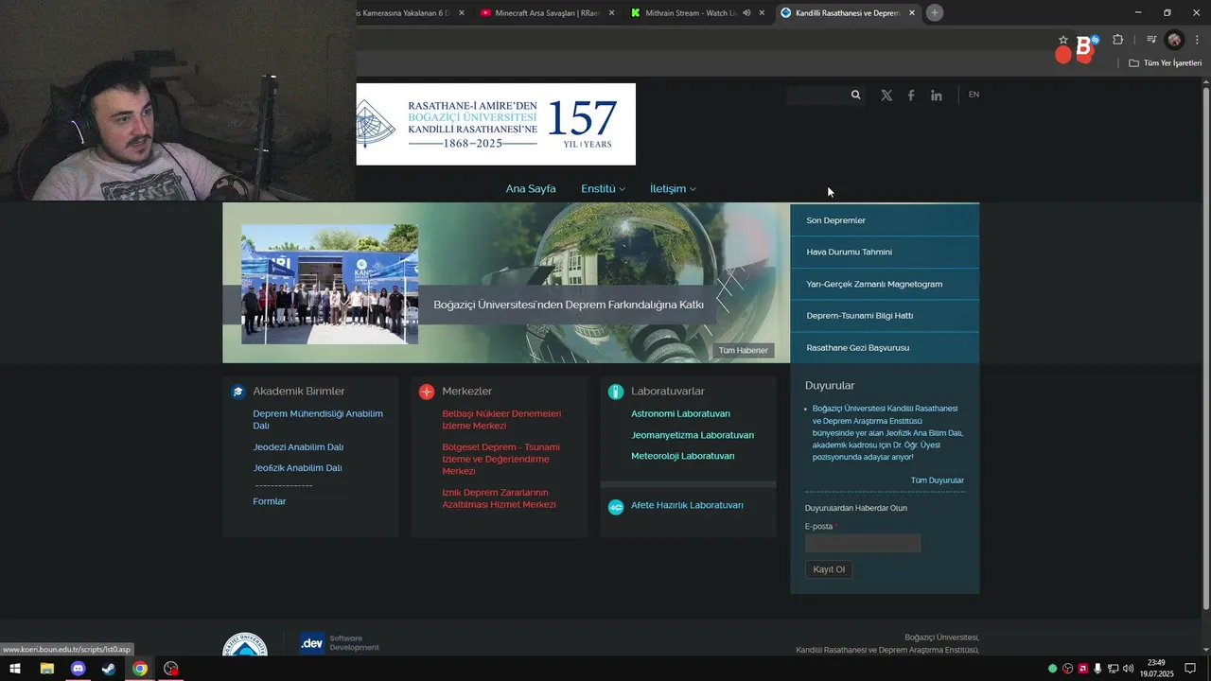Click the Afete Hazırlık Laboratuvarı teal icon
1211x681 pixels.
[x=616, y=507]
